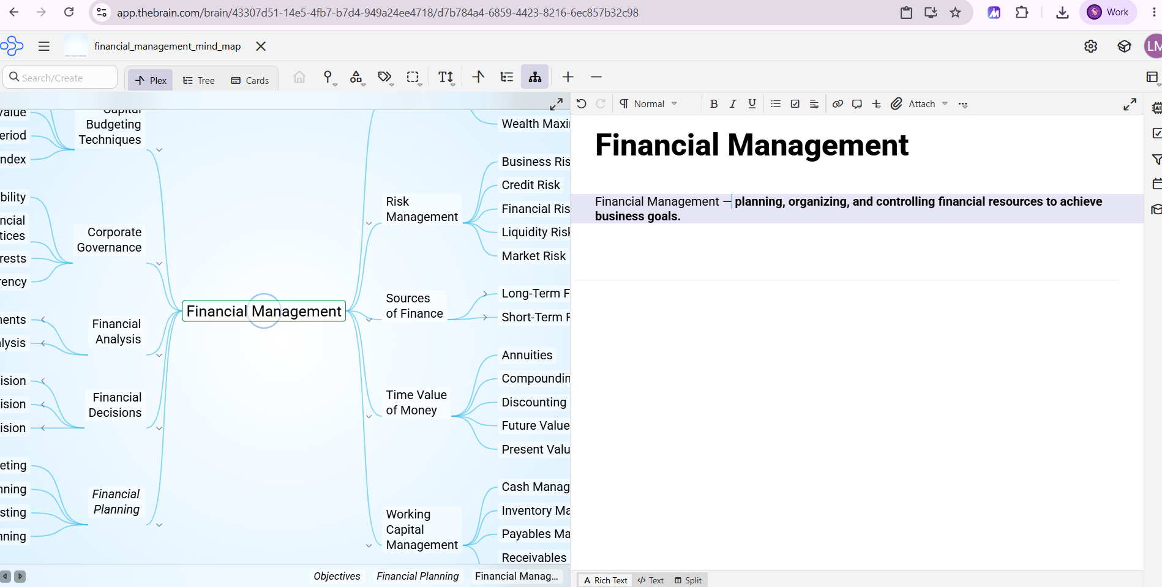1162x587 pixels.
Task: Collapse the Corporate Governance chevron
Action: coord(159,264)
